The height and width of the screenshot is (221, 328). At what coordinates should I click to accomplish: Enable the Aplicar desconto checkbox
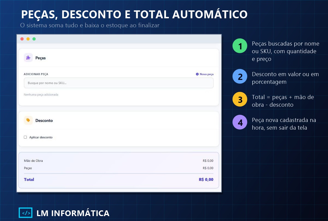point(25,137)
